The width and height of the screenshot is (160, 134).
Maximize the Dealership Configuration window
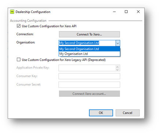coord(126,12)
